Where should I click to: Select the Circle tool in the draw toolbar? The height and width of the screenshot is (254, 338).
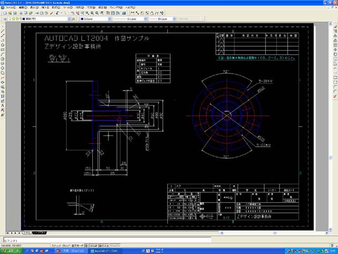[x=3, y=59]
